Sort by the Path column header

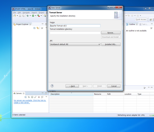pyautogui.click(x=115, y=94)
